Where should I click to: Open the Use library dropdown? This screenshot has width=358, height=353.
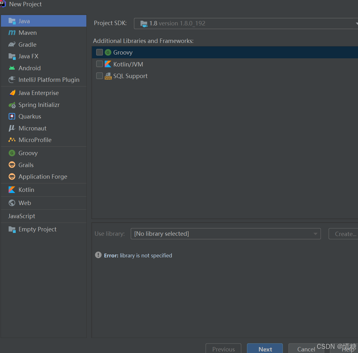(225, 234)
